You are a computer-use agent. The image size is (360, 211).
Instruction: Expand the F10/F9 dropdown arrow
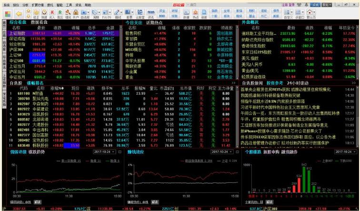click(110, 12)
